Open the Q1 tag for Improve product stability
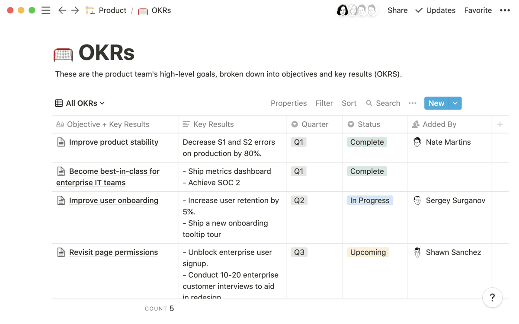This screenshot has width=519, height=324. coord(299,142)
